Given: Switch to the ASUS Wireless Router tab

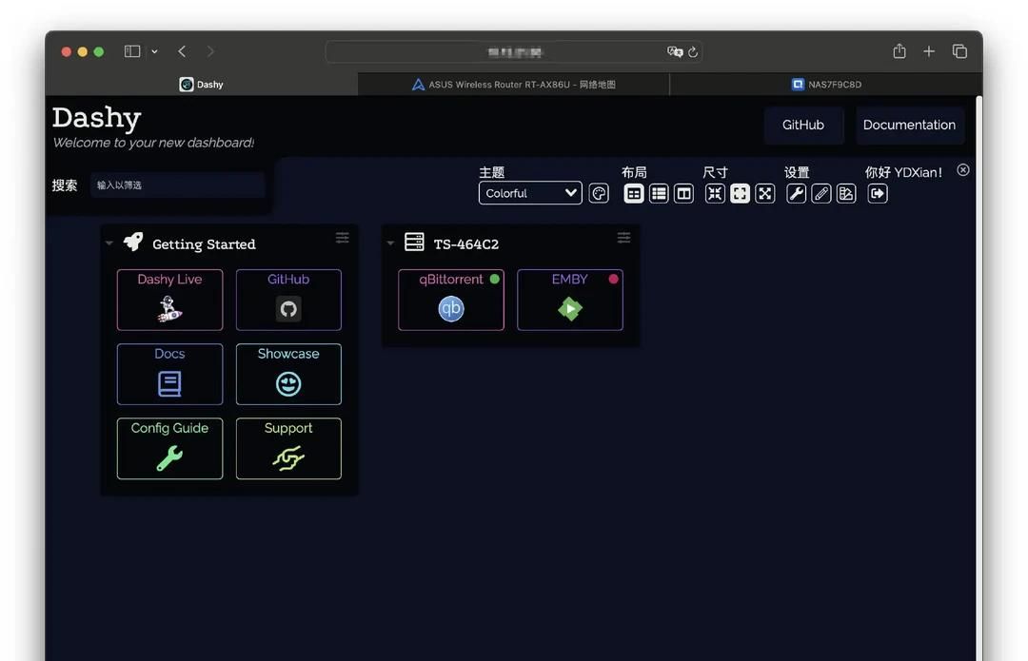Looking at the screenshot, I should coord(513,84).
